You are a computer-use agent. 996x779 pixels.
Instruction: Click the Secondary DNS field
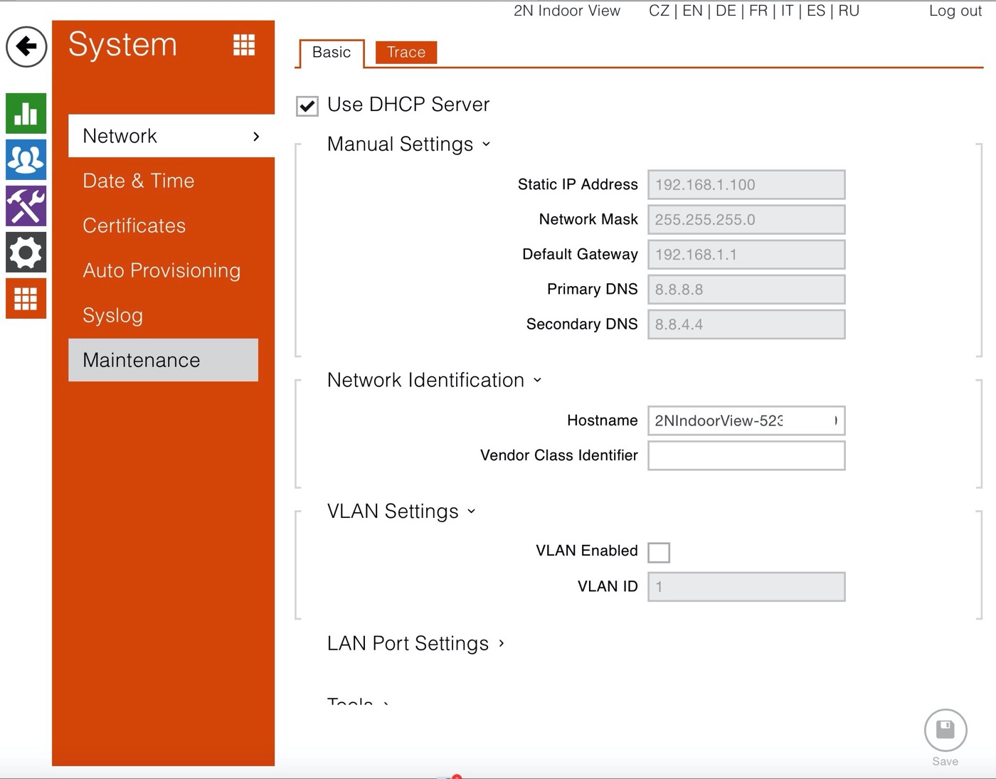tap(746, 324)
